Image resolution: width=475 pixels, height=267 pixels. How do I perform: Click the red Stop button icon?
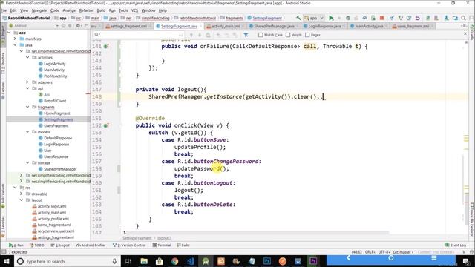[x=381, y=18]
